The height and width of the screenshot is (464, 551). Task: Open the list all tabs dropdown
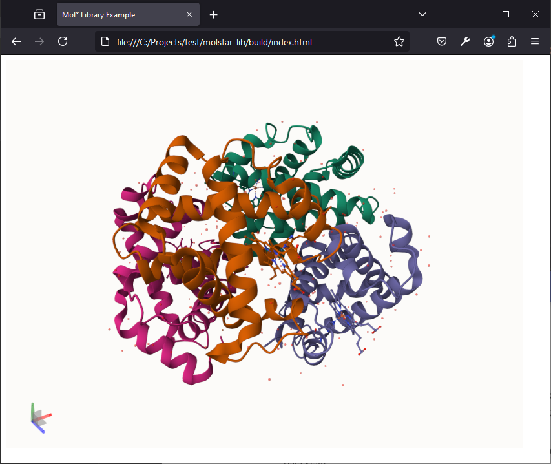click(x=422, y=14)
